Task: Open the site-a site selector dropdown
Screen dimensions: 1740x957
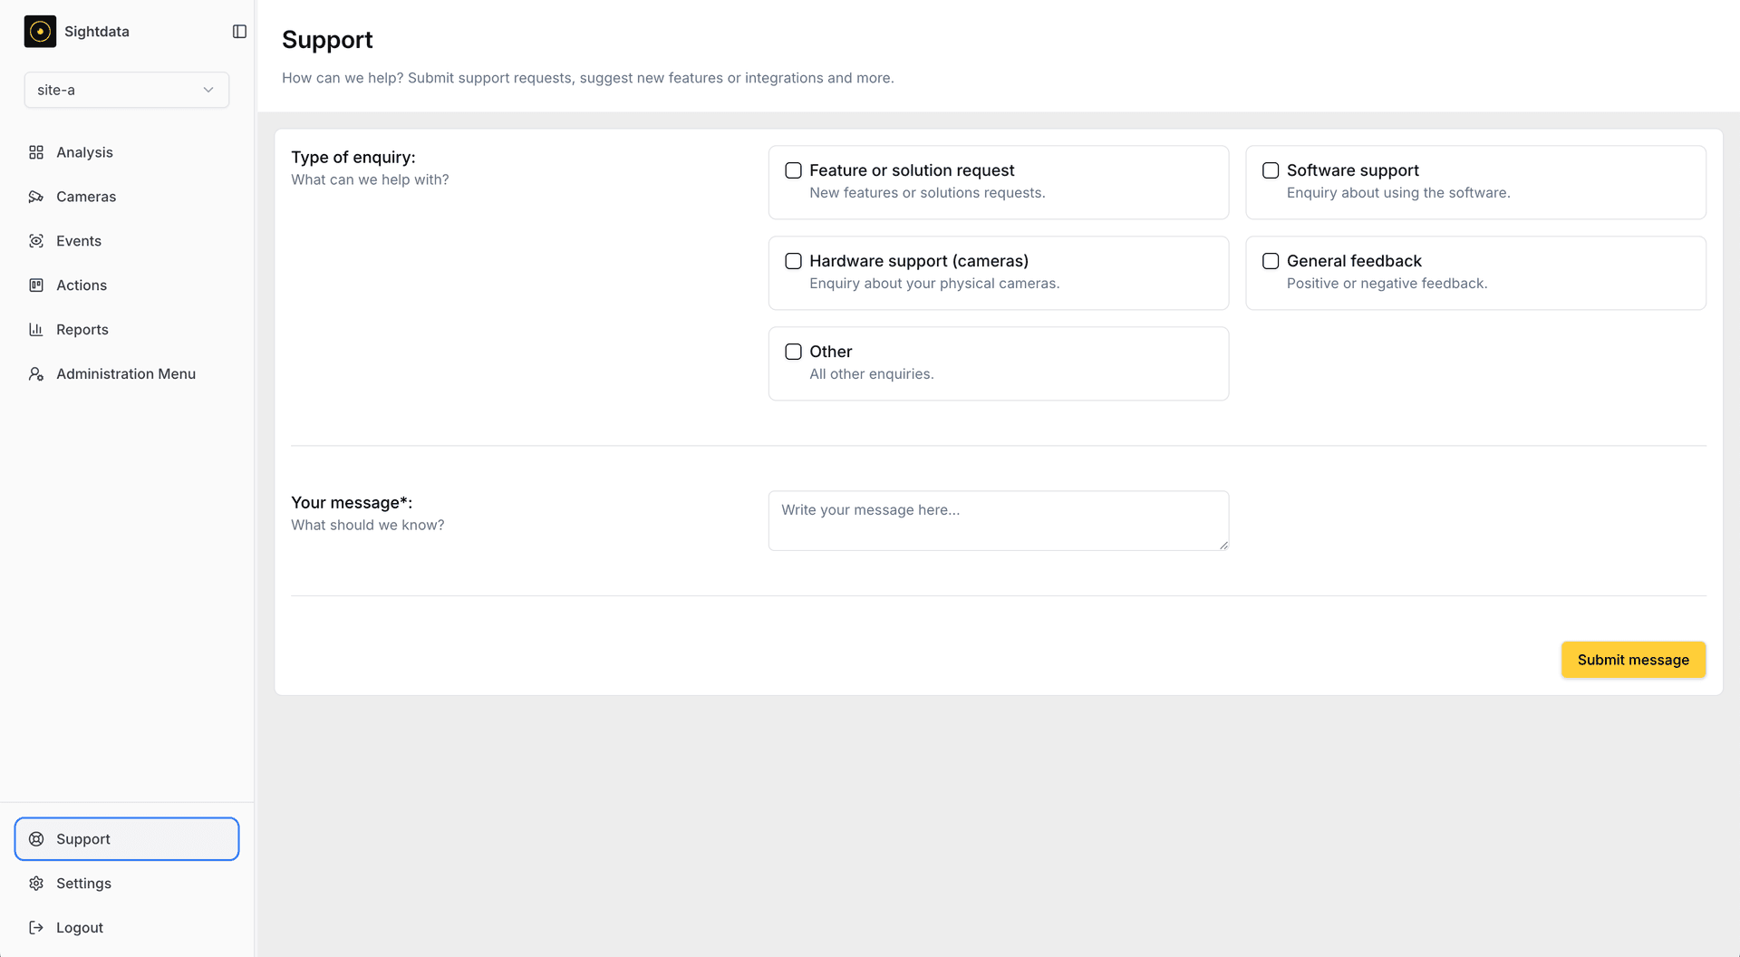Action: click(126, 90)
